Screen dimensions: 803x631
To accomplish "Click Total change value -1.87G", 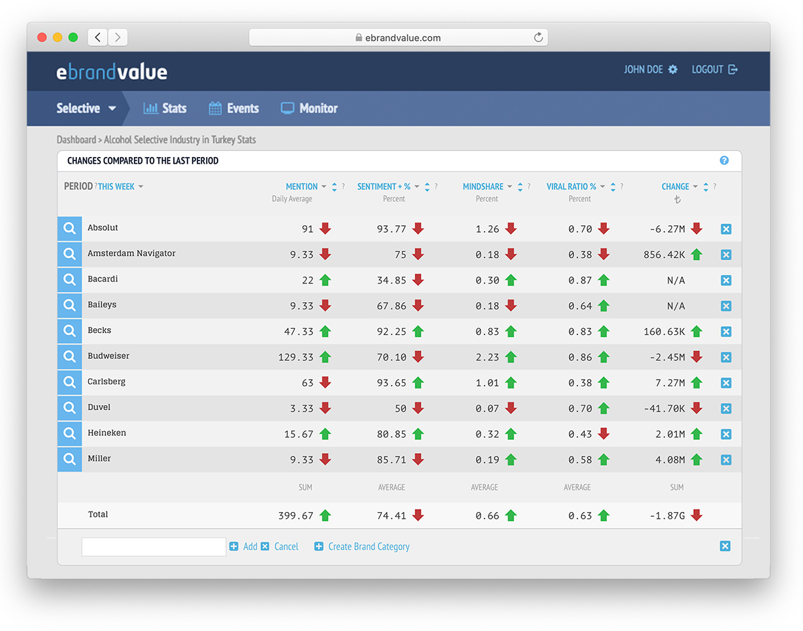I will 668,515.
